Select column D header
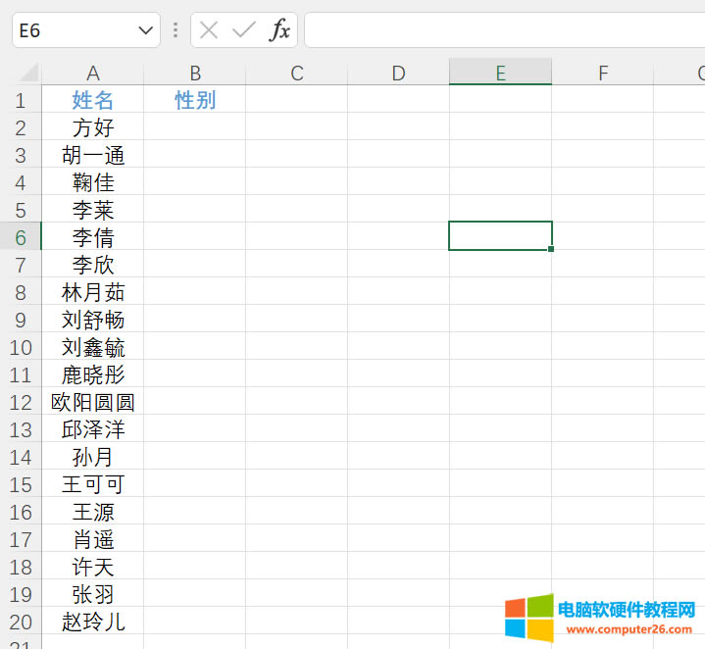 click(398, 74)
